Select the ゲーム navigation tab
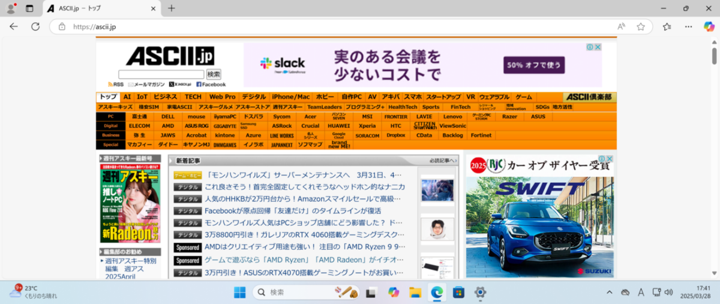The height and width of the screenshot is (304, 720). pyautogui.click(x=524, y=97)
